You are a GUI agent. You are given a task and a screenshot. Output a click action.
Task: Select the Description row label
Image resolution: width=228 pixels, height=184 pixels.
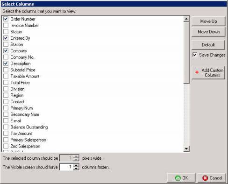21,64
